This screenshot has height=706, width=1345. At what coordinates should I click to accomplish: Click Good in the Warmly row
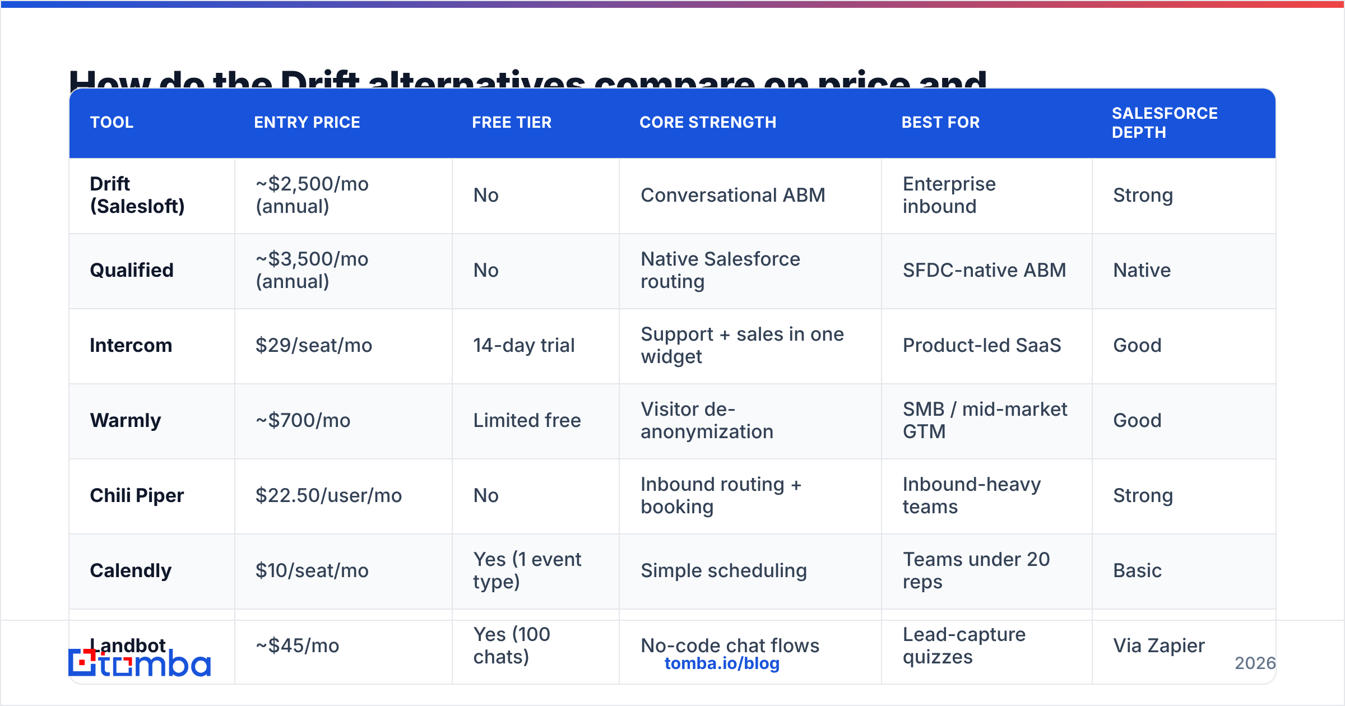pos(1138,420)
